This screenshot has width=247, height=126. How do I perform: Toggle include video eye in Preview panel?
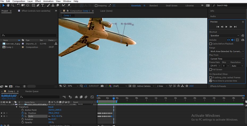(x=228, y=40)
